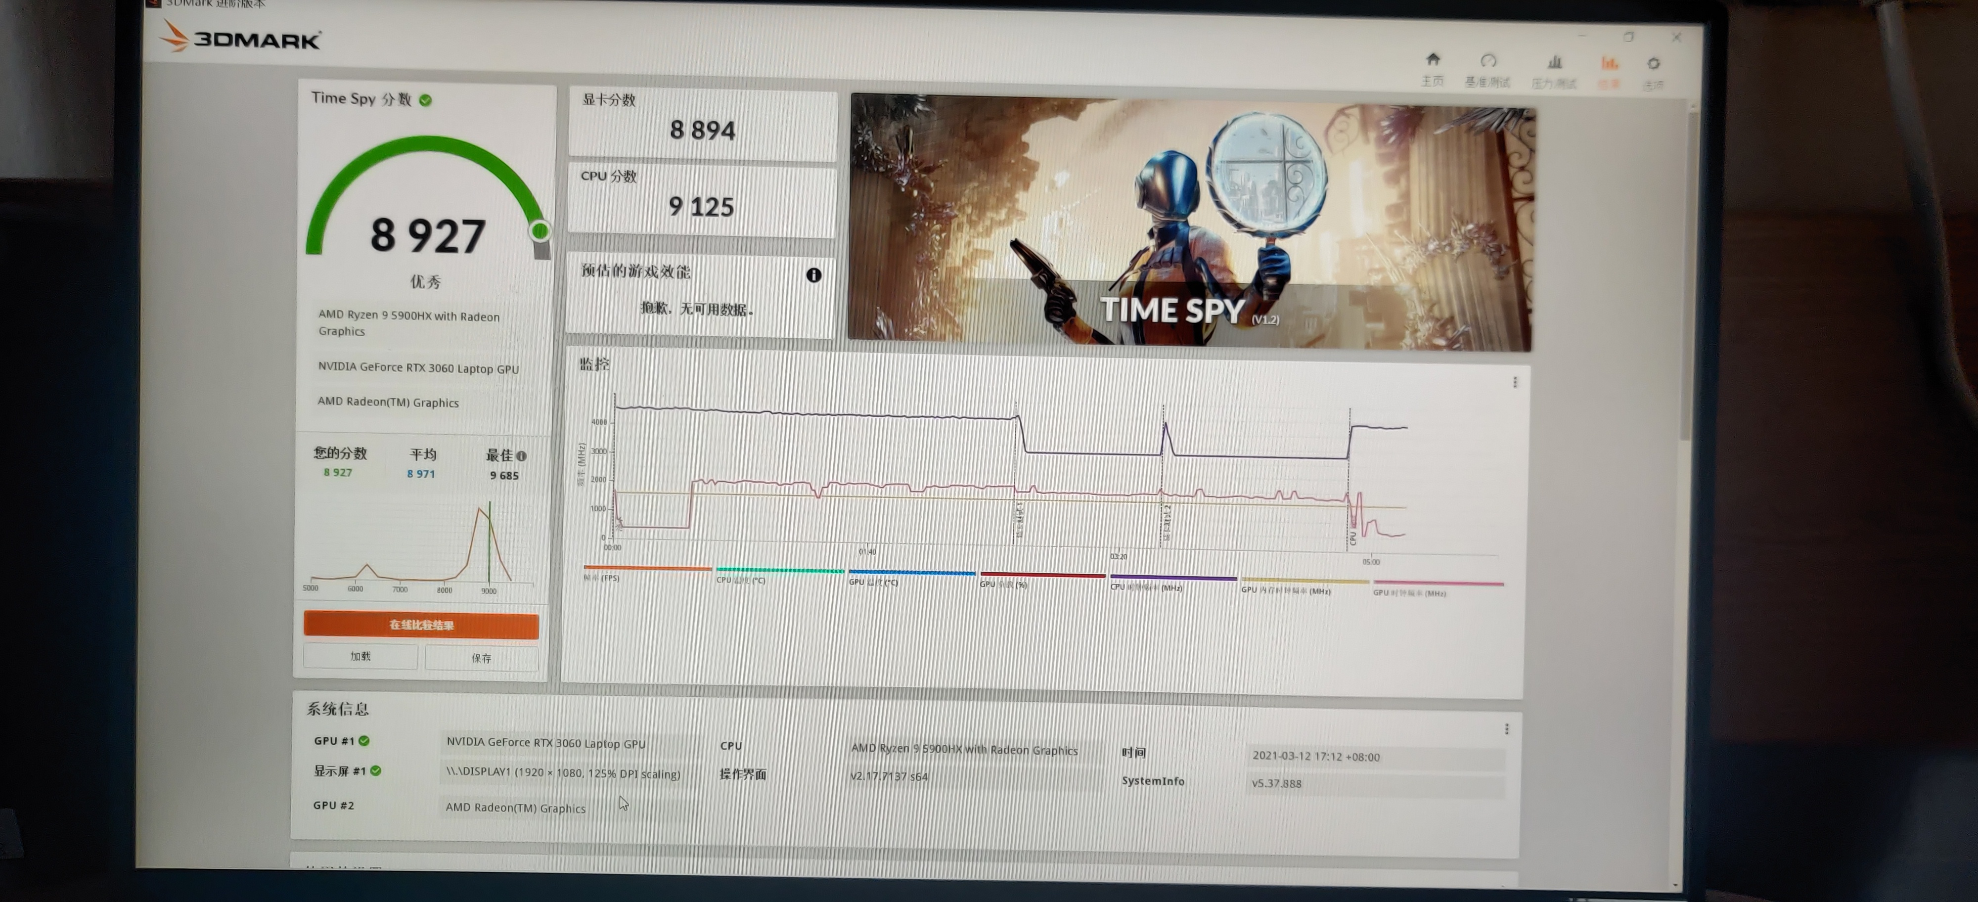Click the green check next to GPU #1

pos(364,741)
